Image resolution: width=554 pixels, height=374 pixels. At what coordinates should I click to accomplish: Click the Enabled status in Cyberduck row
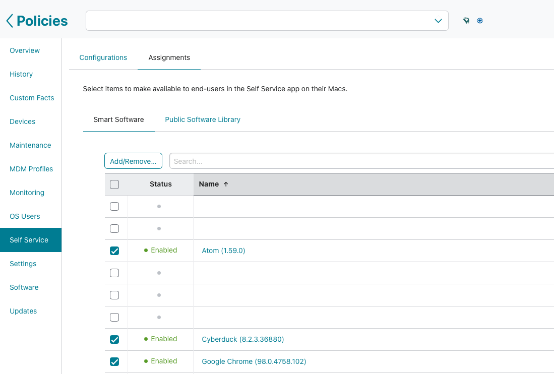[160, 339]
